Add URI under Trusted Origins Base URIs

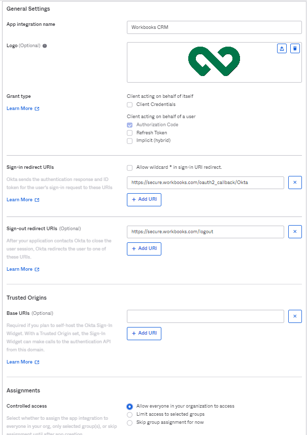point(144,334)
